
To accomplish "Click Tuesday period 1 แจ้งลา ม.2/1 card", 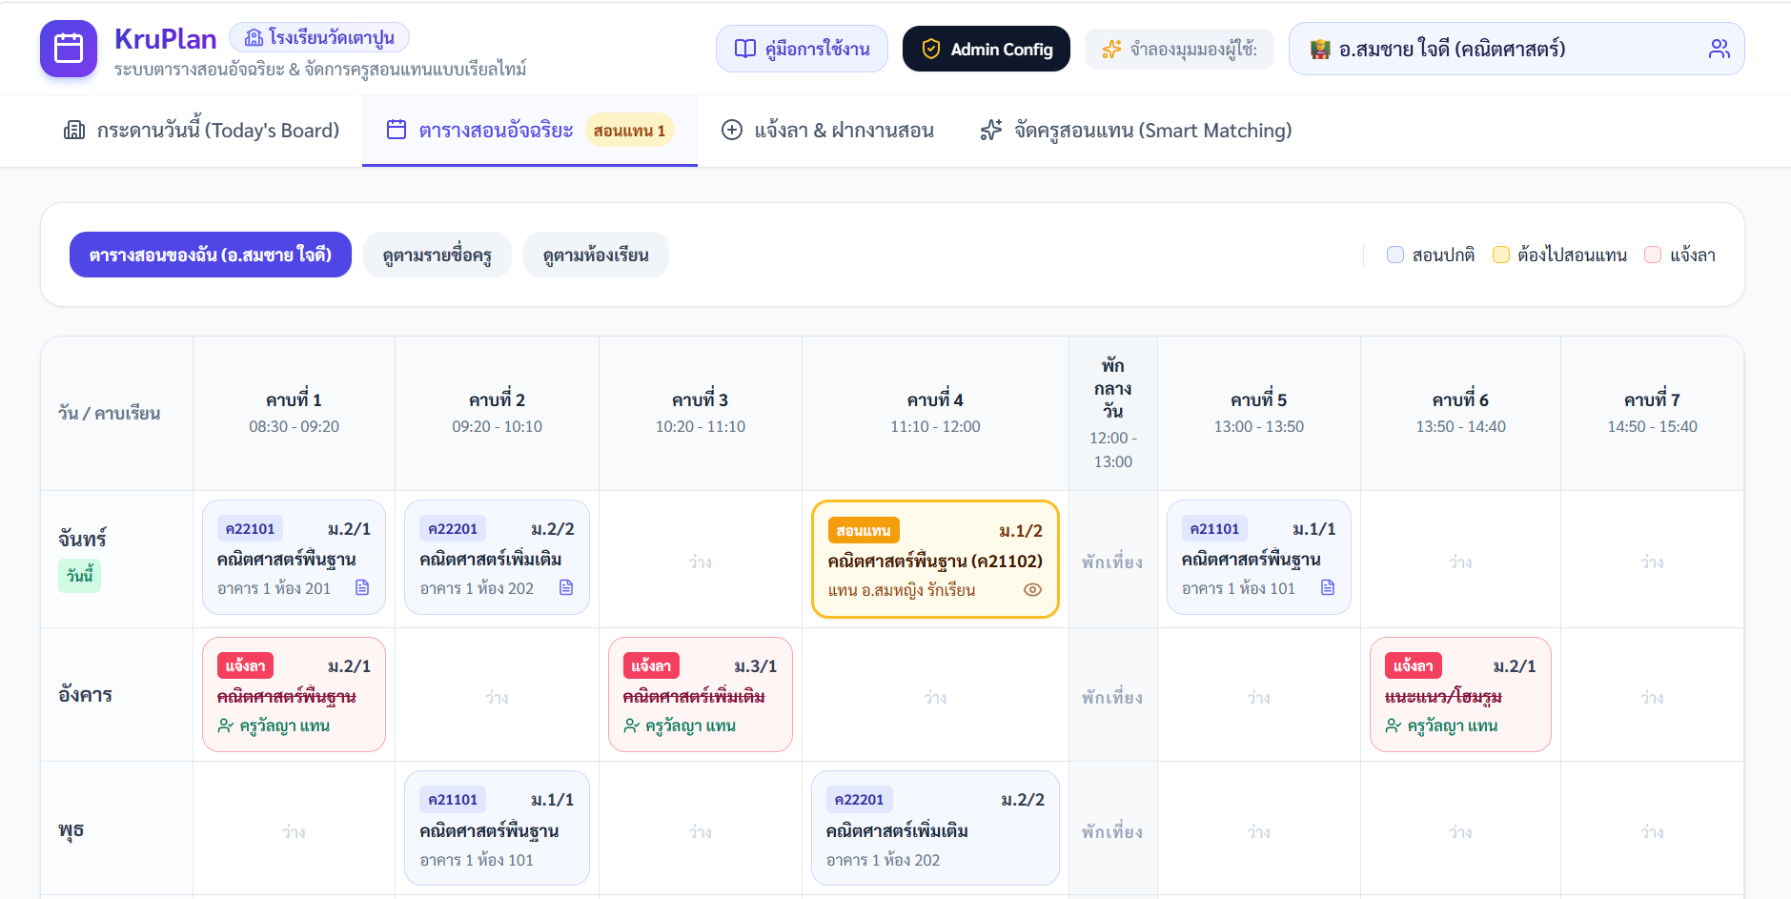I will pyautogui.click(x=294, y=694).
